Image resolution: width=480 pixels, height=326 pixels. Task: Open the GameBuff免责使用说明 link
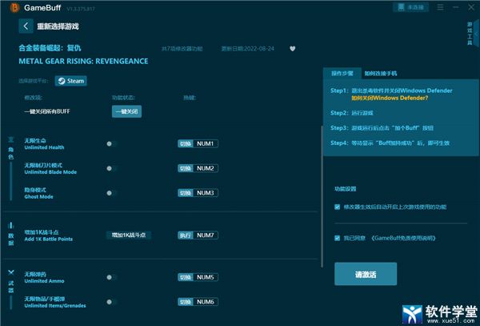(x=403, y=238)
